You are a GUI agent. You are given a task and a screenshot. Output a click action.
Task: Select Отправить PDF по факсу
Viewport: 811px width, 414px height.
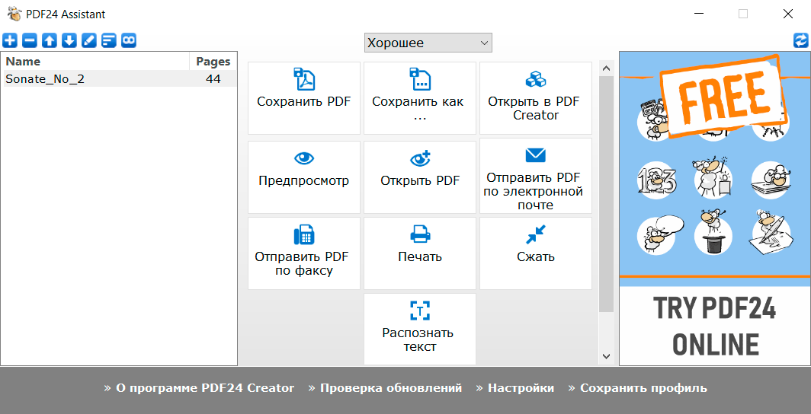pos(304,253)
